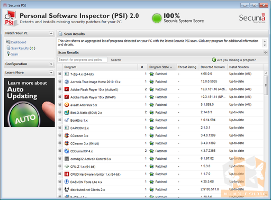The width and height of the screenshot is (271, 200).
Task: Click the distributed.net Clients icon
Action: click(67, 189)
